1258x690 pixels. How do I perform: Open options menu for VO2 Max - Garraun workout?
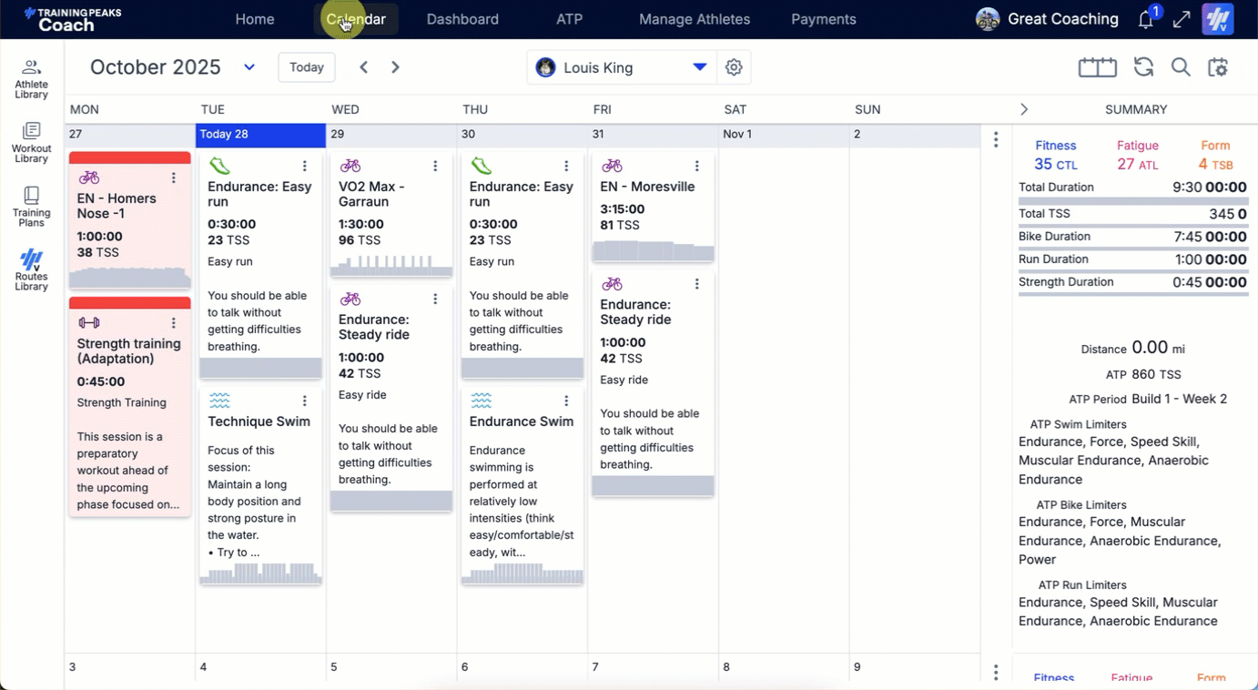[x=435, y=166]
